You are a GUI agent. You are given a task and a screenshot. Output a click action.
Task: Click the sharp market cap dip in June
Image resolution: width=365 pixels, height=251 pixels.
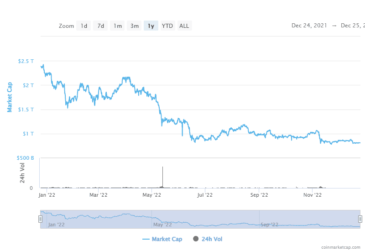click(x=182, y=135)
